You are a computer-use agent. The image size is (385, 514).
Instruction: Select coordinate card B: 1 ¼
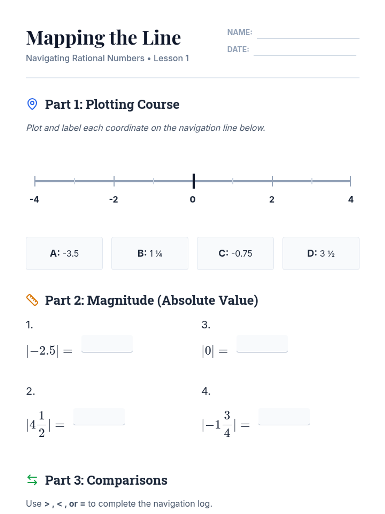[150, 253]
